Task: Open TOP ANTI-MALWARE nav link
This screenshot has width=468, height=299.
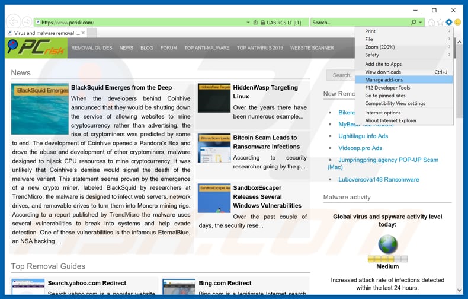Action: pos(207,48)
